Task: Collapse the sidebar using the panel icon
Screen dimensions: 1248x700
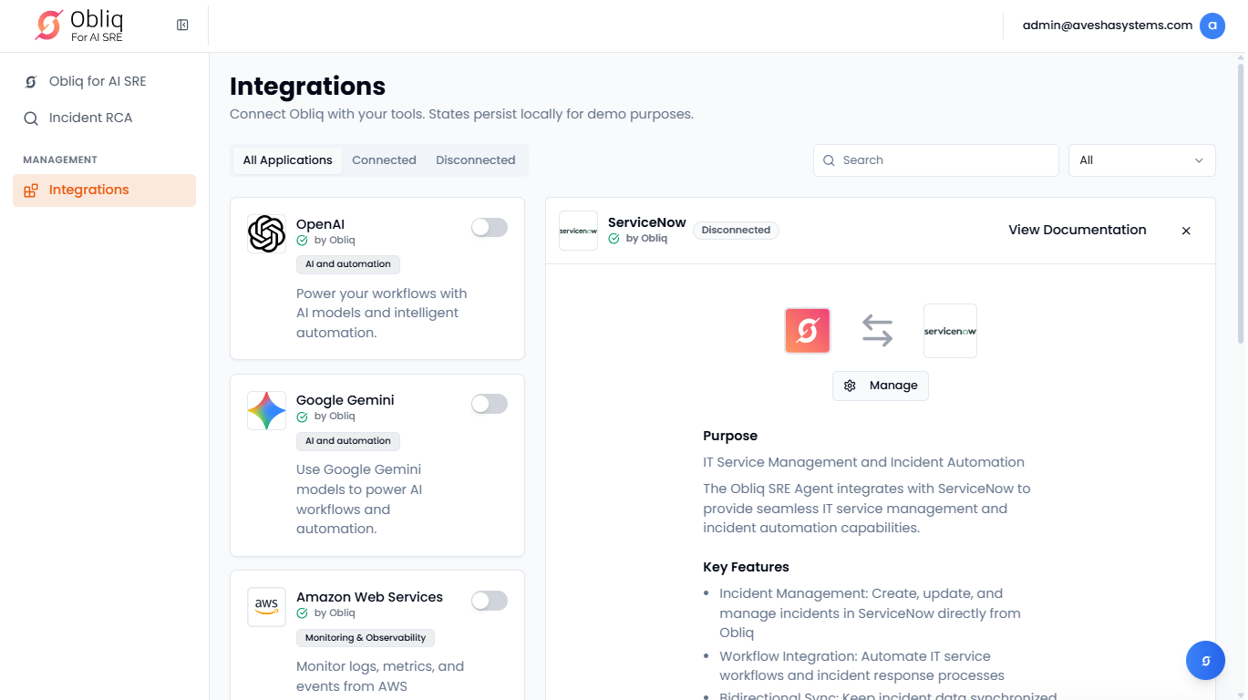Action: pyautogui.click(x=182, y=26)
